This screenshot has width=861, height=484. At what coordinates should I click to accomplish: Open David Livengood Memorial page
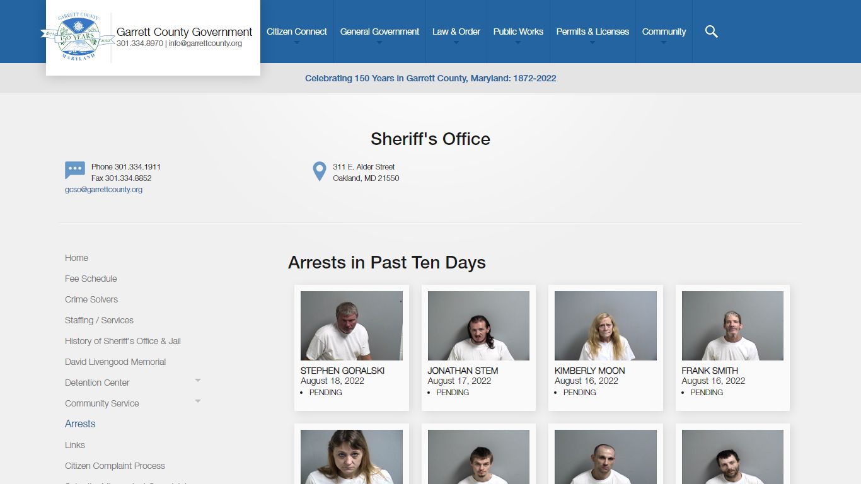pos(115,362)
